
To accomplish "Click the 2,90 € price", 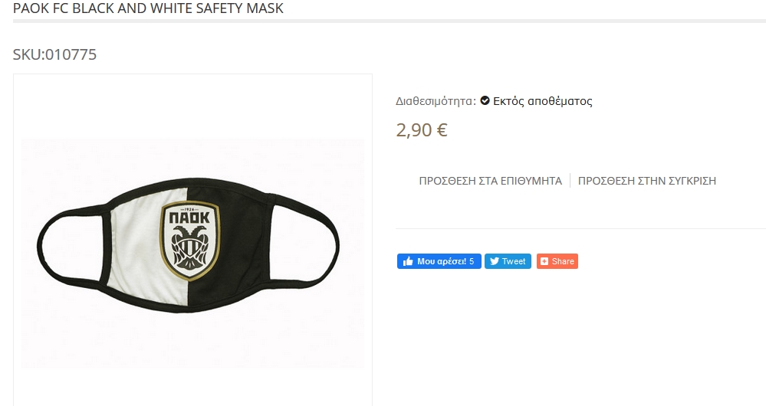I will tap(422, 129).
